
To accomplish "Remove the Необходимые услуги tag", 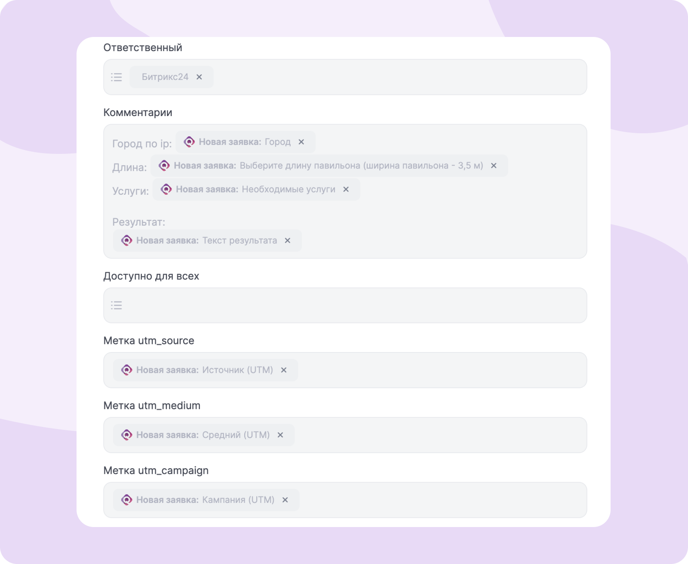I will point(346,189).
